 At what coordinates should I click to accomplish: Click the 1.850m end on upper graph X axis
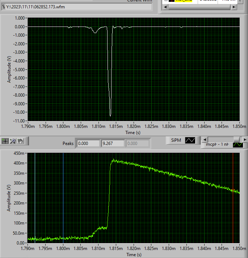[239, 126]
